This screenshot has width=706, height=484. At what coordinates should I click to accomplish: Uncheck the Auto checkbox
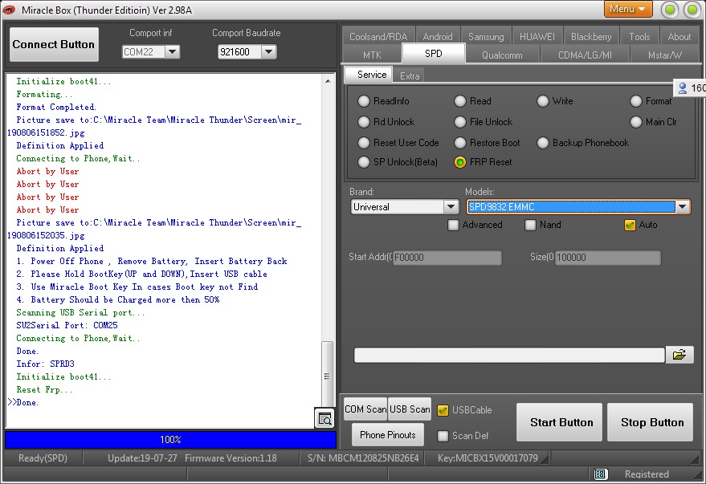[630, 225]
